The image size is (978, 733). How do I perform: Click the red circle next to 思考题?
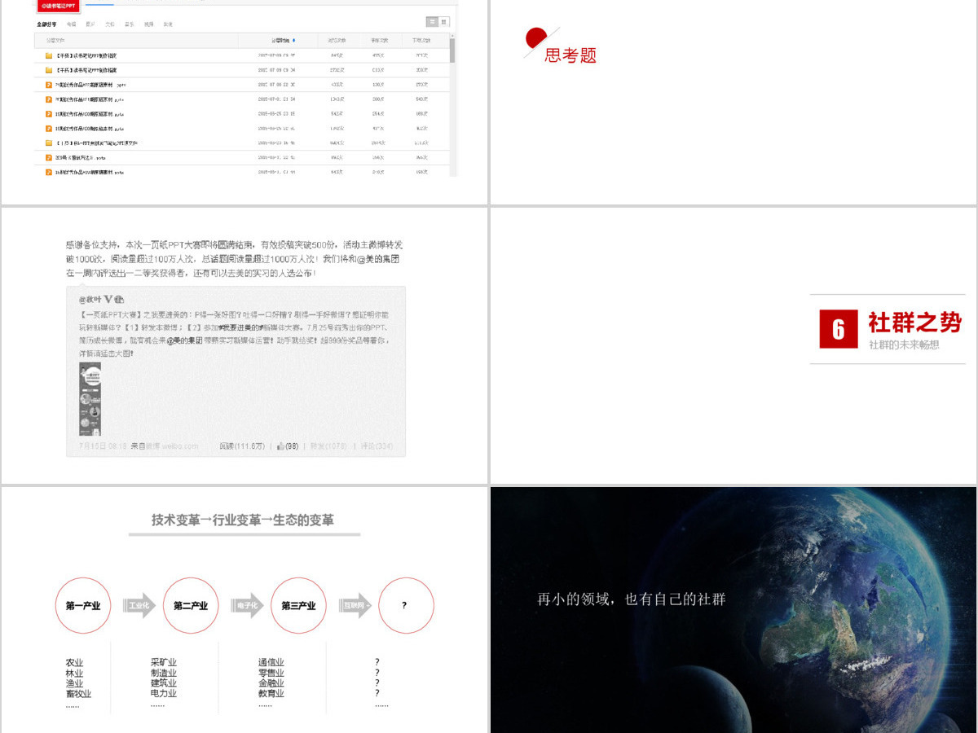(536, 37)
